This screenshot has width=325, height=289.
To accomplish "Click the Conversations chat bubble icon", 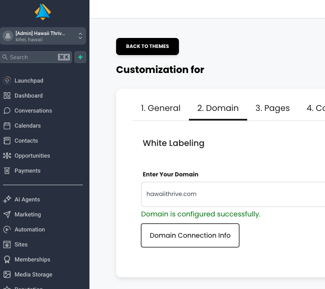I will point(7,111).
